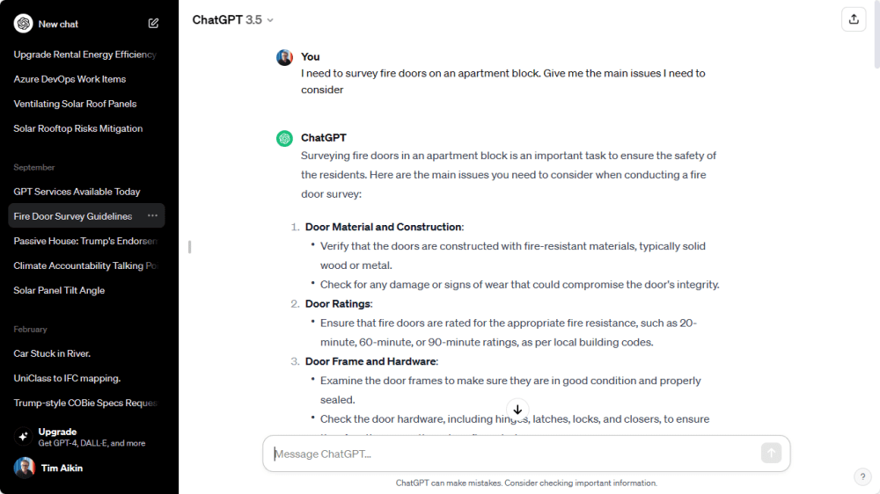Open the GPT Services Available Today chat
Screen dimensions: 880x494
tap(77, 192)
